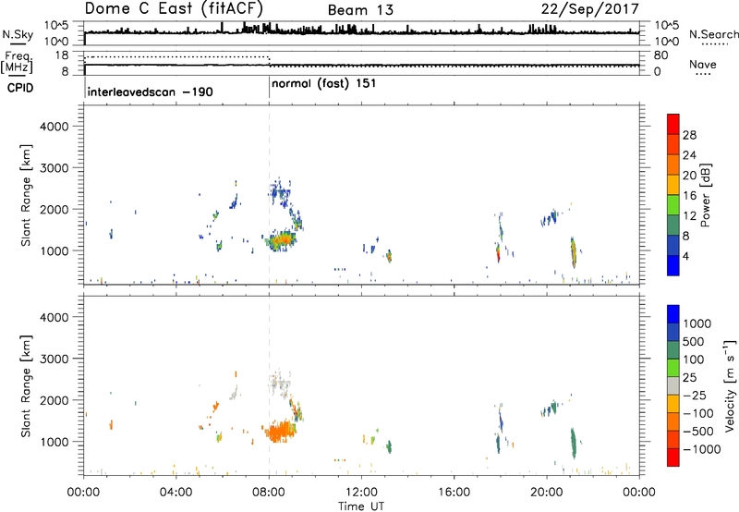The height and width of the screenshot is (512, 739).
Task: Click the "25" velocity colorbar tick
Action: tap(690, 378)
